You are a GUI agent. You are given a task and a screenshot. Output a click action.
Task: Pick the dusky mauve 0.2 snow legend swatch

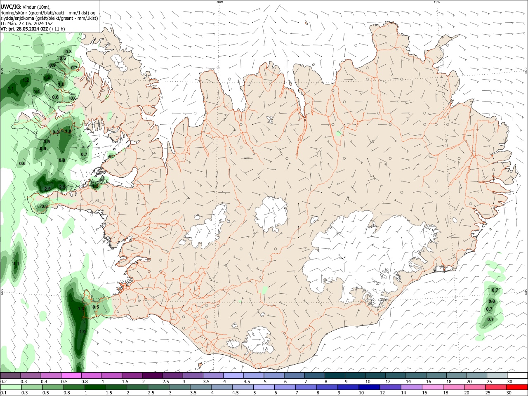(x=10, y=376)
